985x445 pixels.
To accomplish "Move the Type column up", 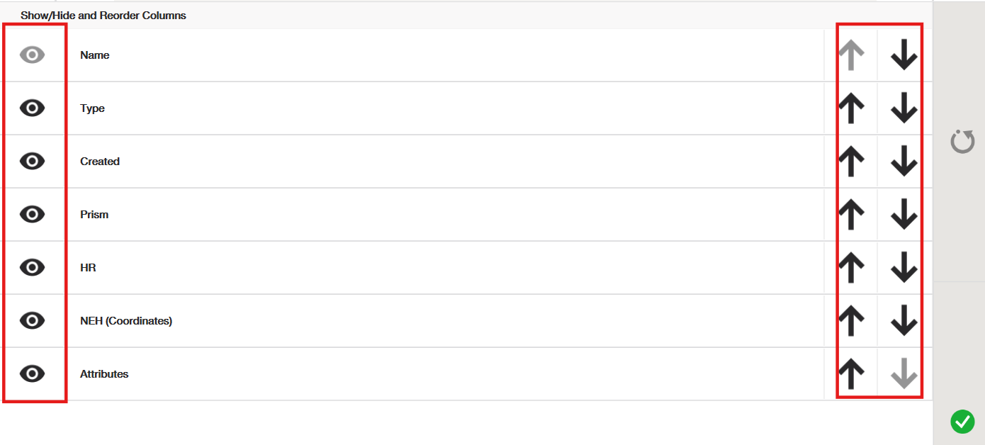I will tap(851, 108).
